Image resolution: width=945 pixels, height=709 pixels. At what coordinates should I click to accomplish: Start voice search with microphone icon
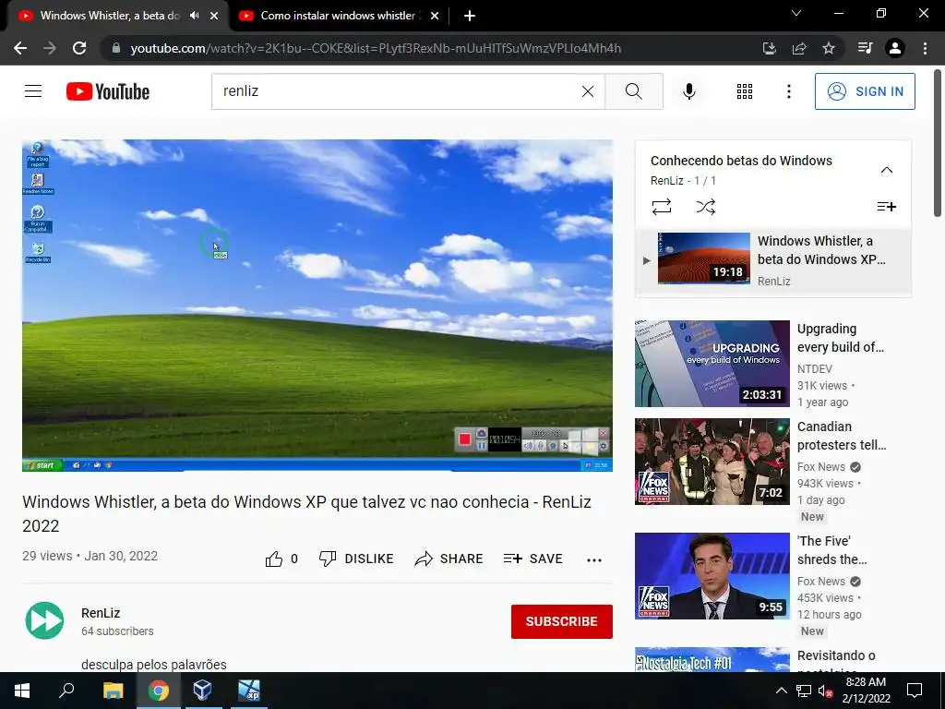click(688, 91)
